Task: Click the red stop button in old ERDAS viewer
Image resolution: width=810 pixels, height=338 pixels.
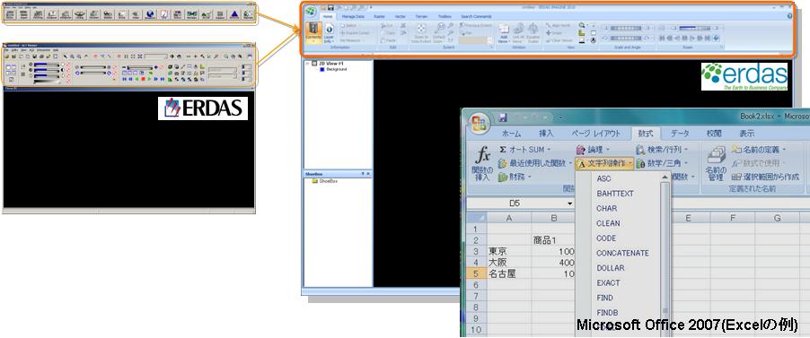Action: tap(143, 79)
